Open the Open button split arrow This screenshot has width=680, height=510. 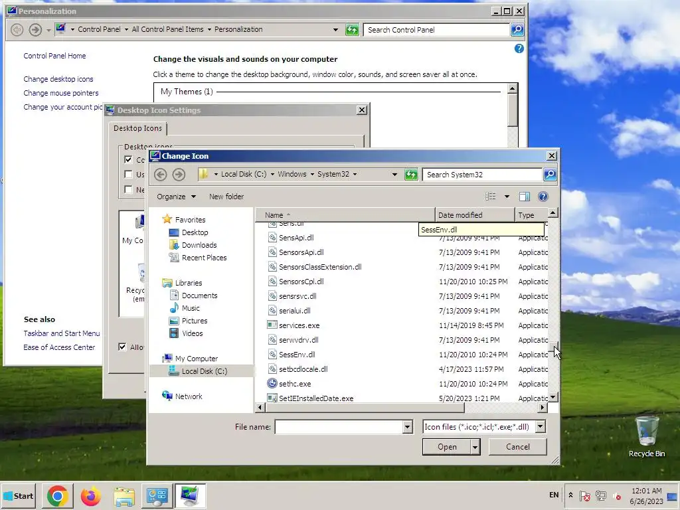coord(475,447)
